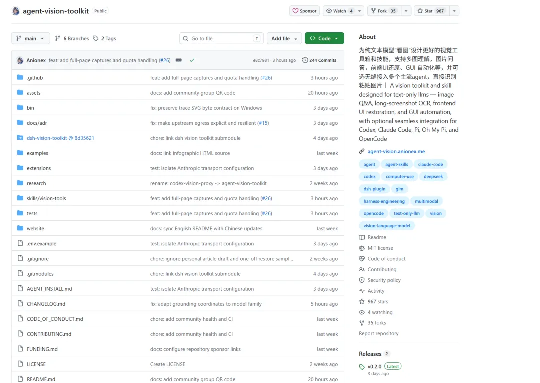The image size is (540, 383).
Task: Click the tests folder icon
Action: click(20, 213)
